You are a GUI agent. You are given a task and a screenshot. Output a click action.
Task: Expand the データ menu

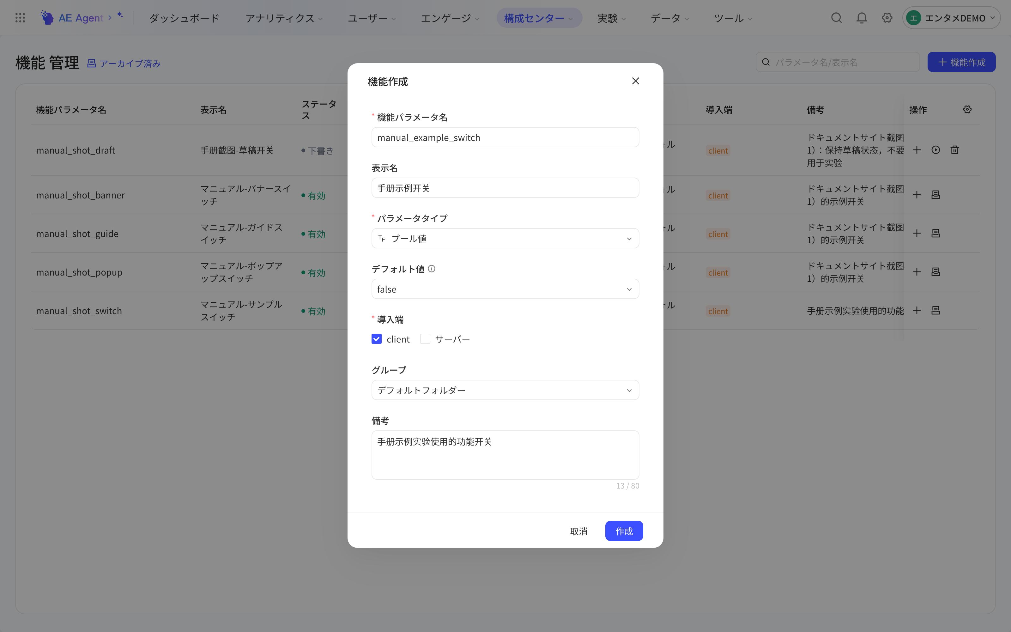tap(670, 18)
